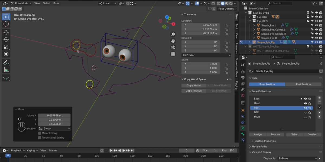Select the Rotate tool in left toolbar

[6, 39]
